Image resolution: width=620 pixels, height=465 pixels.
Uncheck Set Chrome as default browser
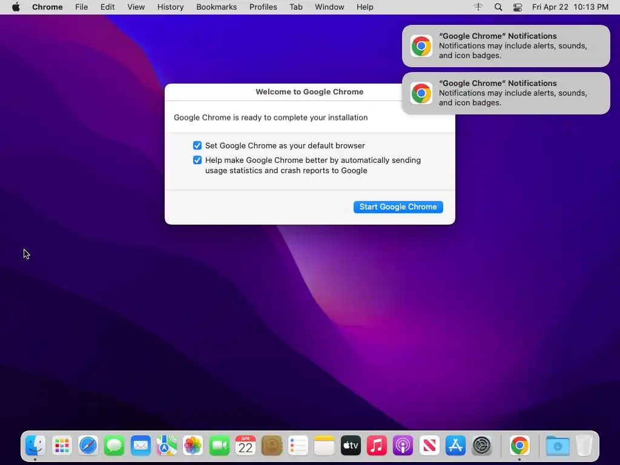click(x=197, y=145)
